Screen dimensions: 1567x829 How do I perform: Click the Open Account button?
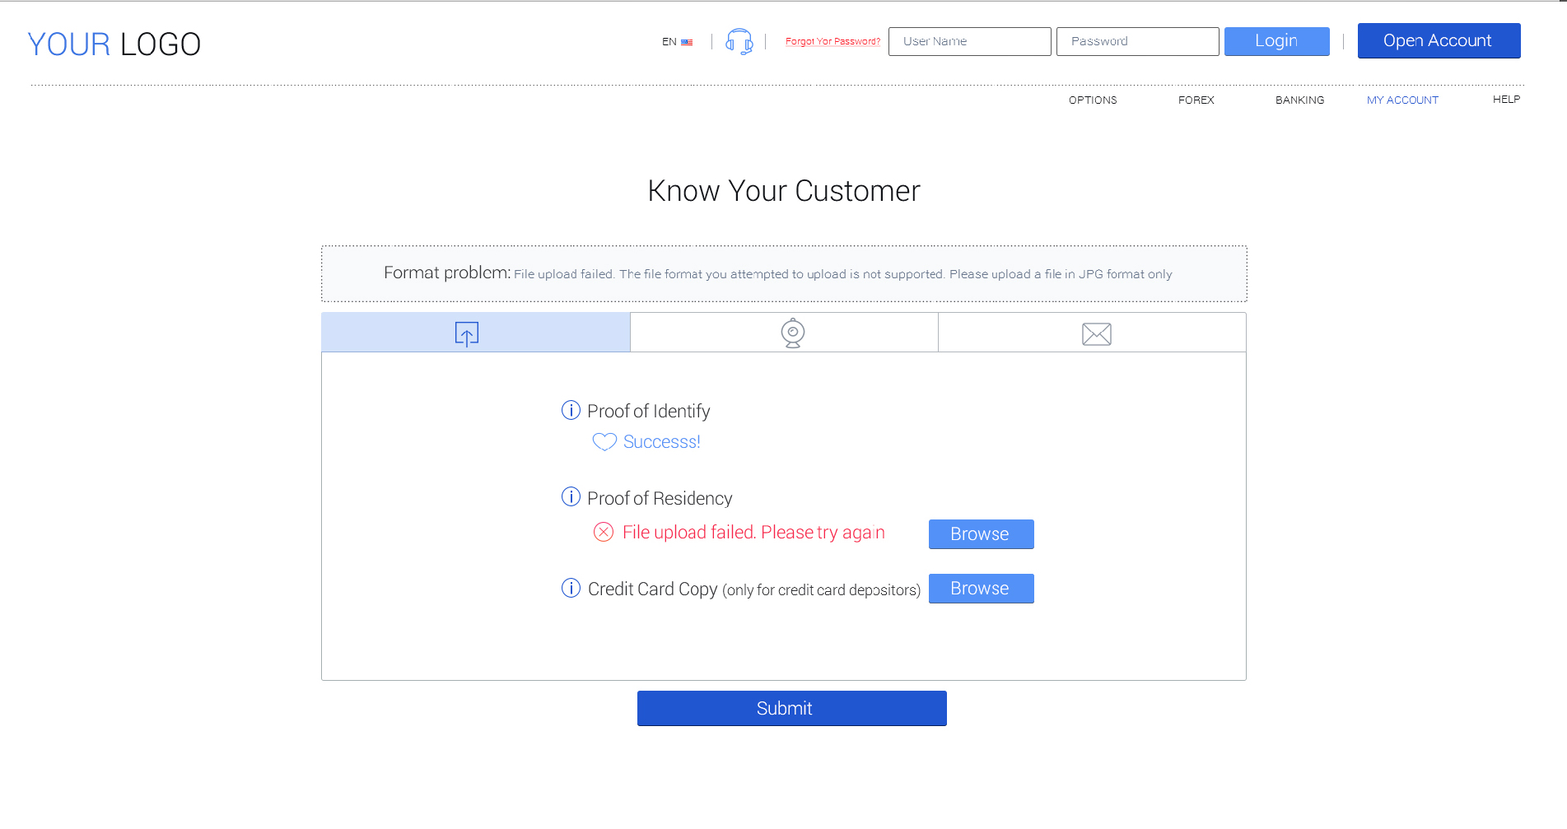[1439, 40]
